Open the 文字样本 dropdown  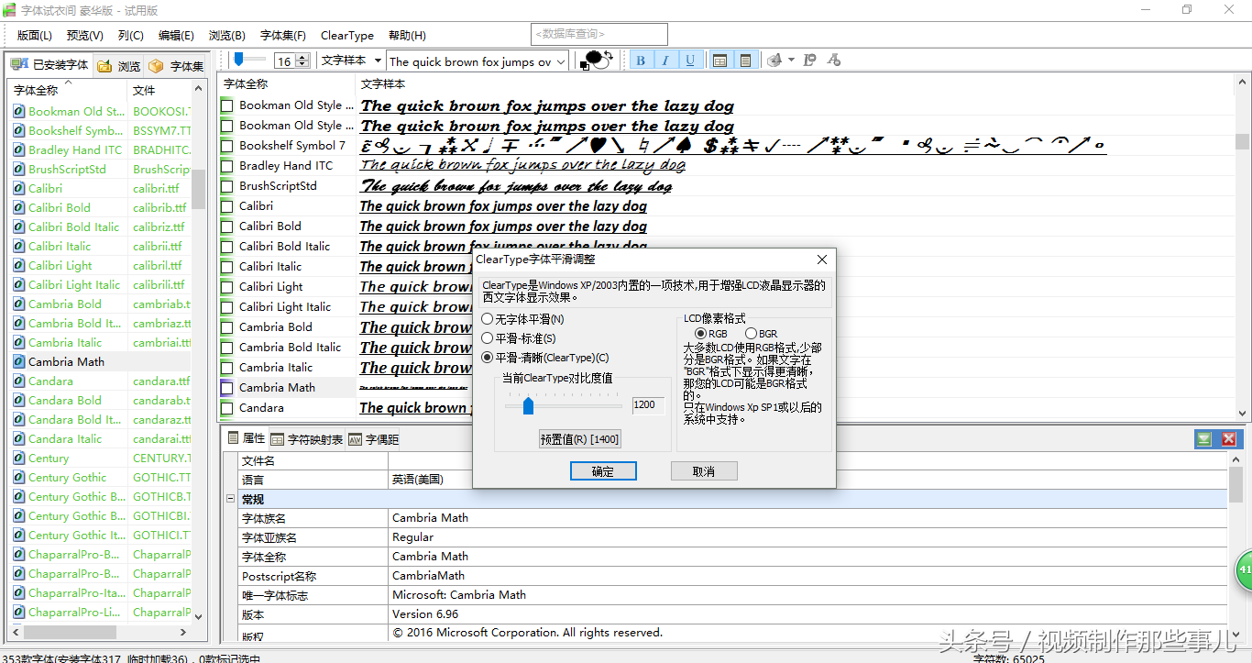click(376, 61)
